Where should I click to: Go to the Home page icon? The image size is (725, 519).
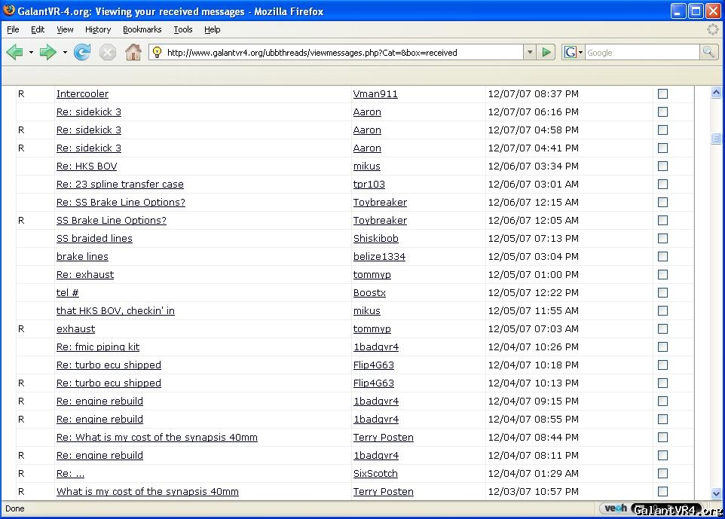tap(133, 52)
